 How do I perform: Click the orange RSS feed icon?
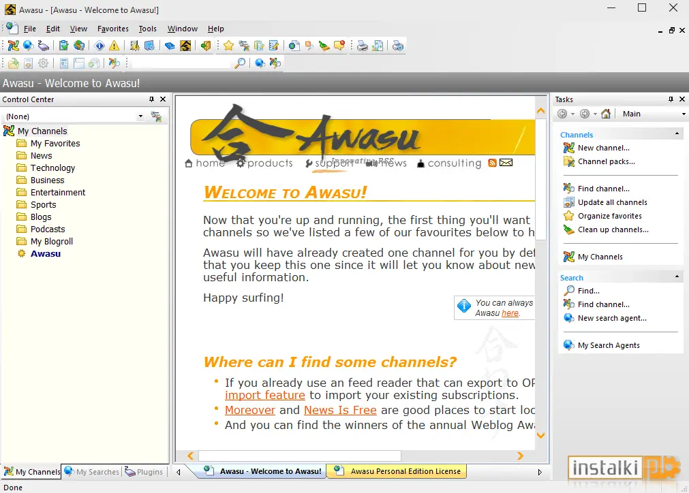pyautogui.click(x=492, y=163)
